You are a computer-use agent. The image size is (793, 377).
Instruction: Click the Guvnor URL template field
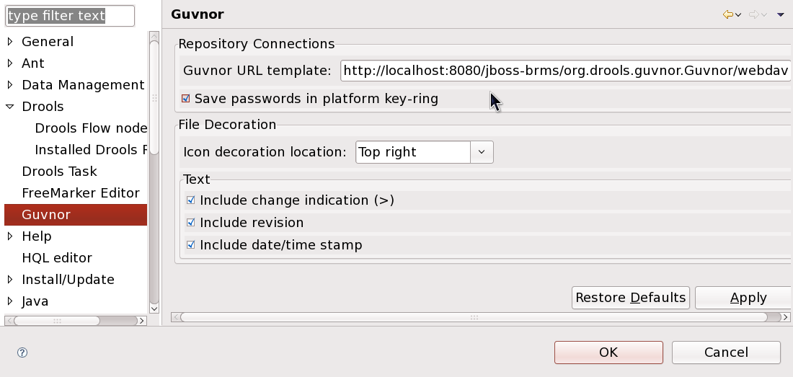[x=565, y=71]
